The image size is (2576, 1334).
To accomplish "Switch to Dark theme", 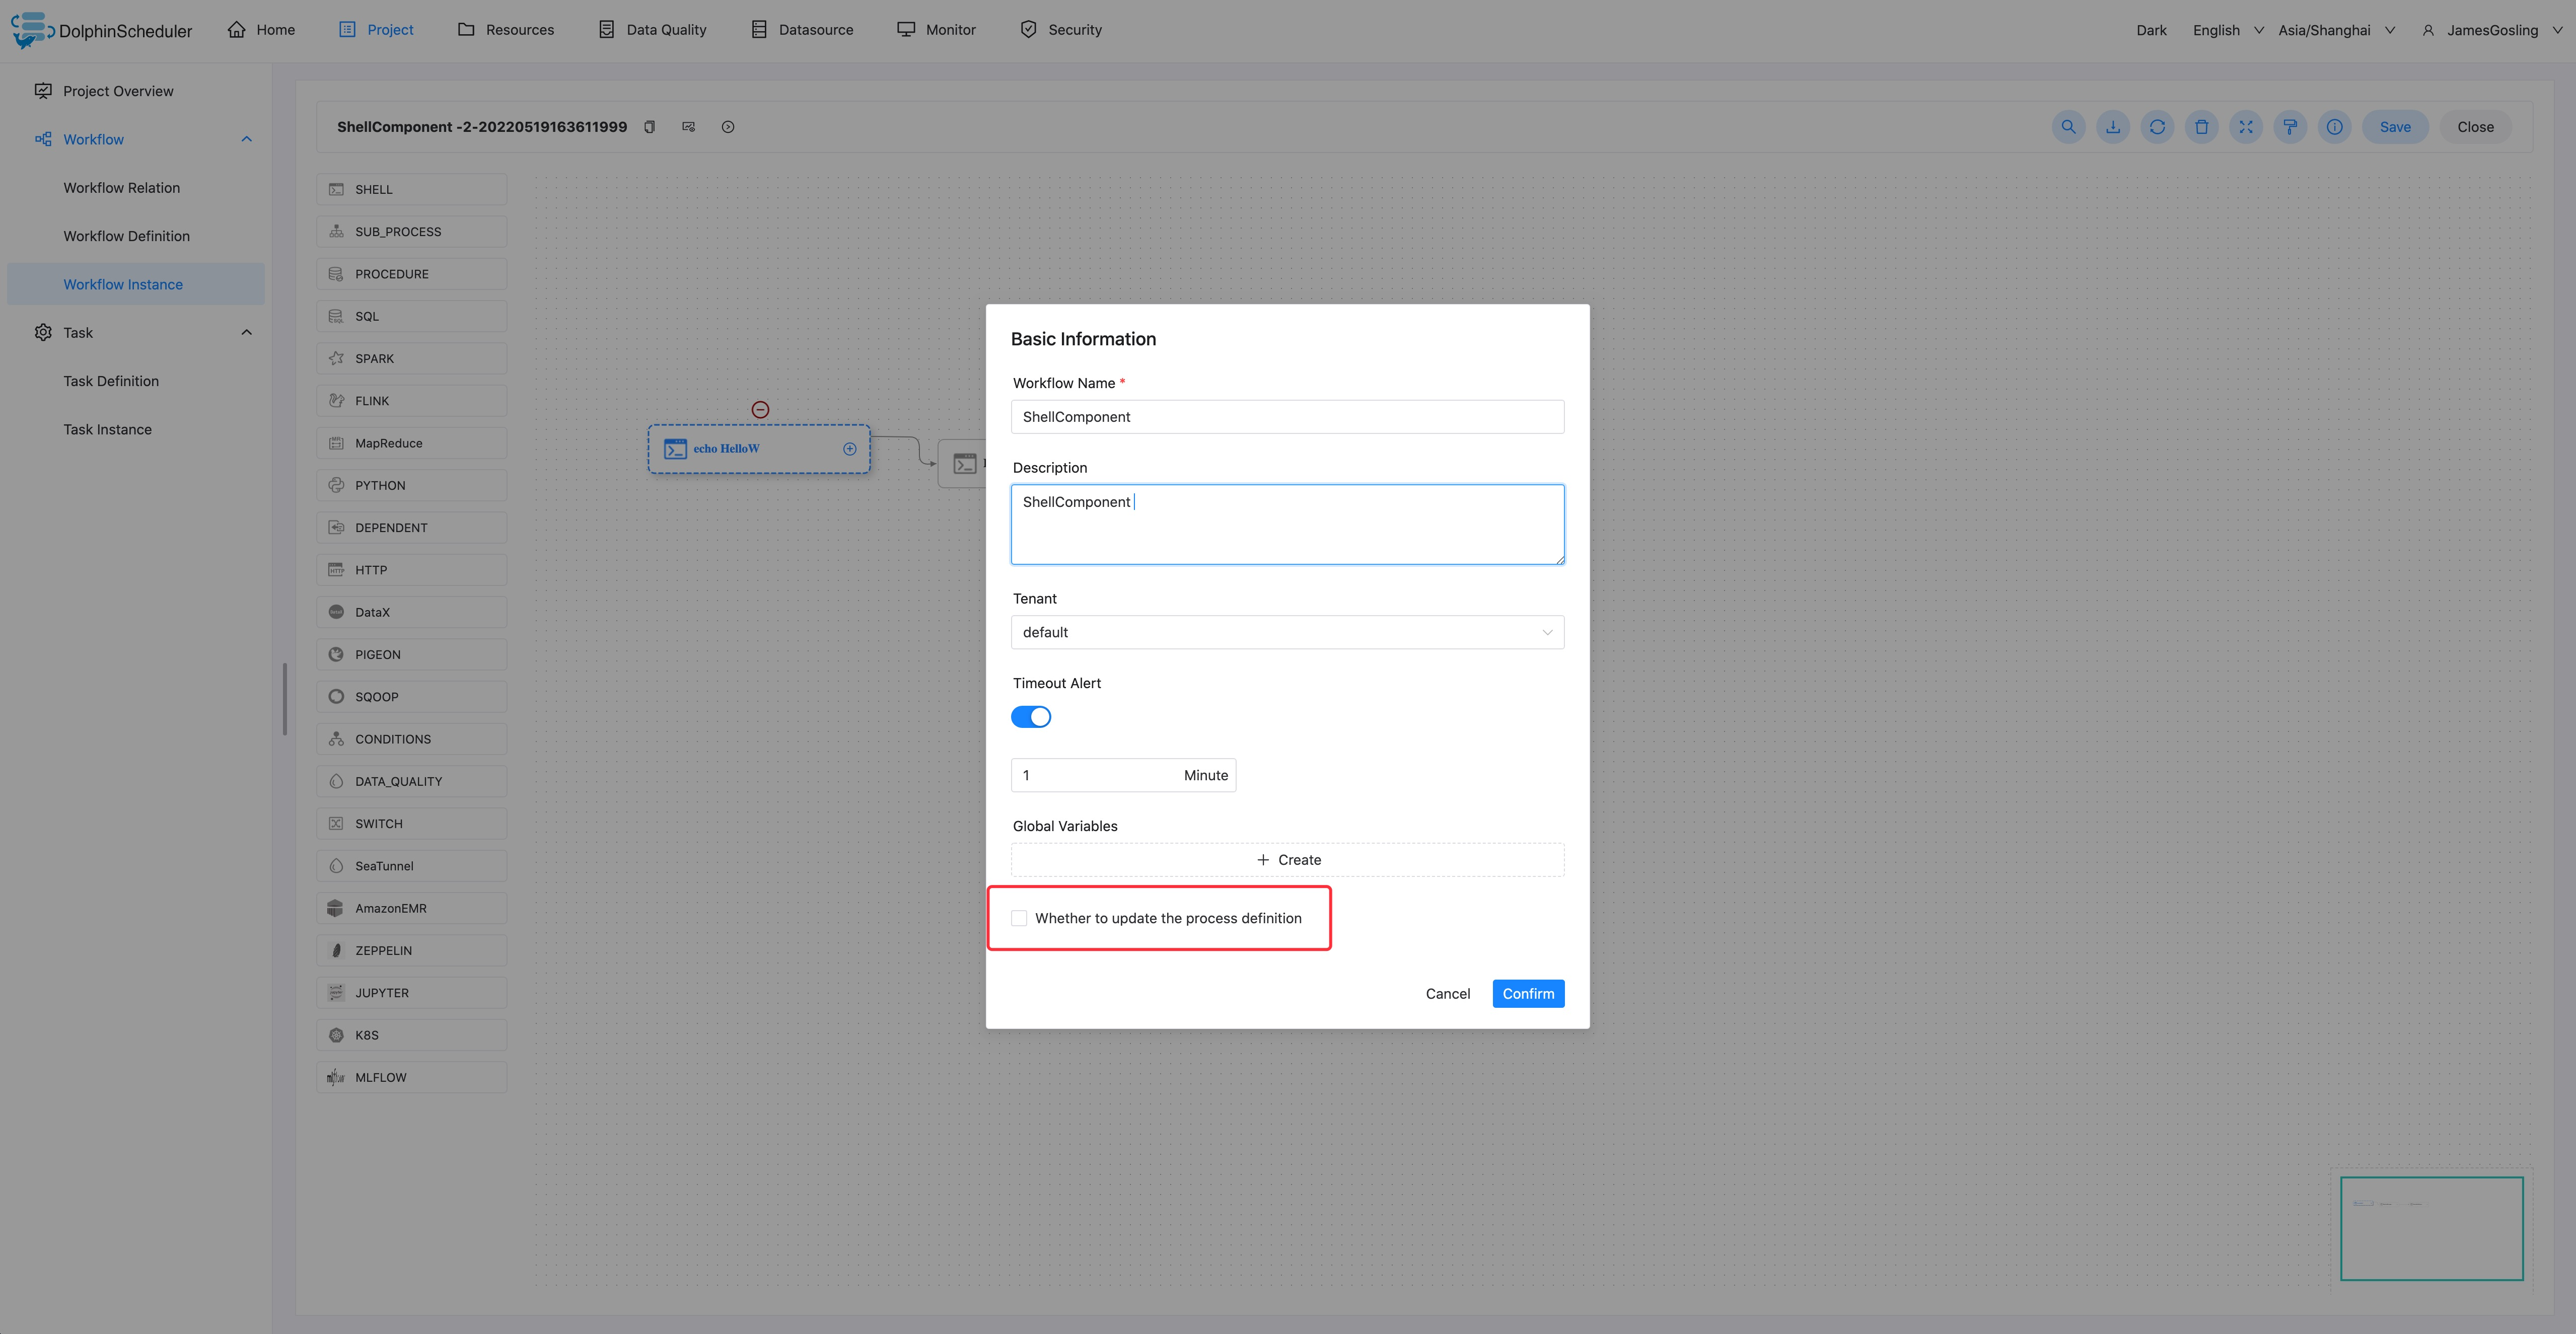I will click(x=2151, y=30).
